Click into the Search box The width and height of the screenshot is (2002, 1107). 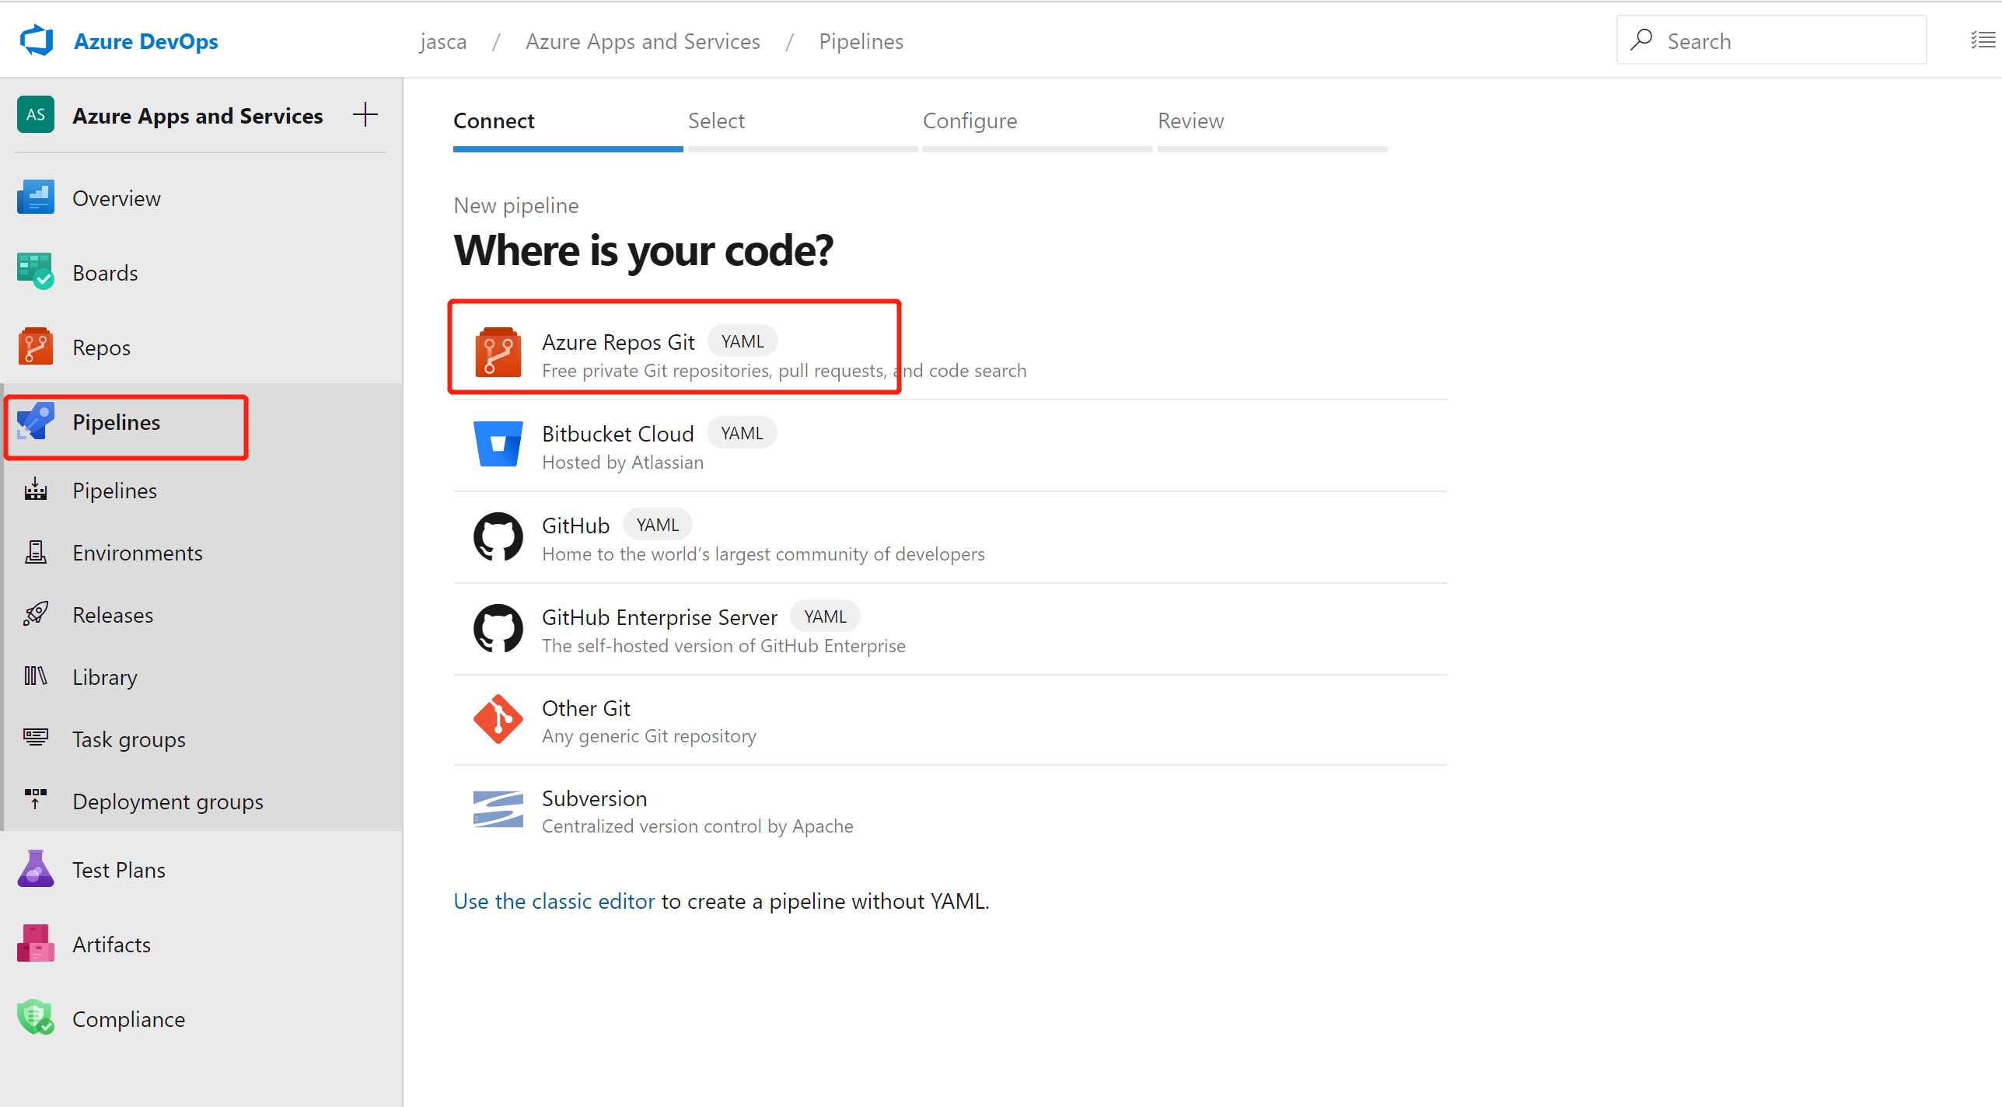(1772, 40)
